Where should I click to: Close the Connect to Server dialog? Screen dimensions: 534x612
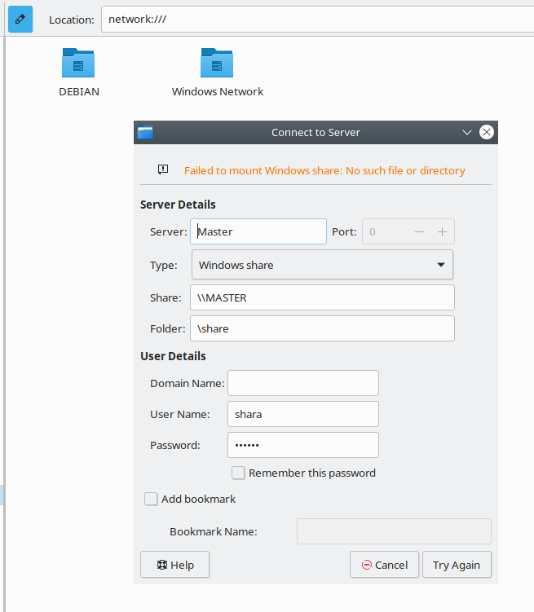point(486,132)
